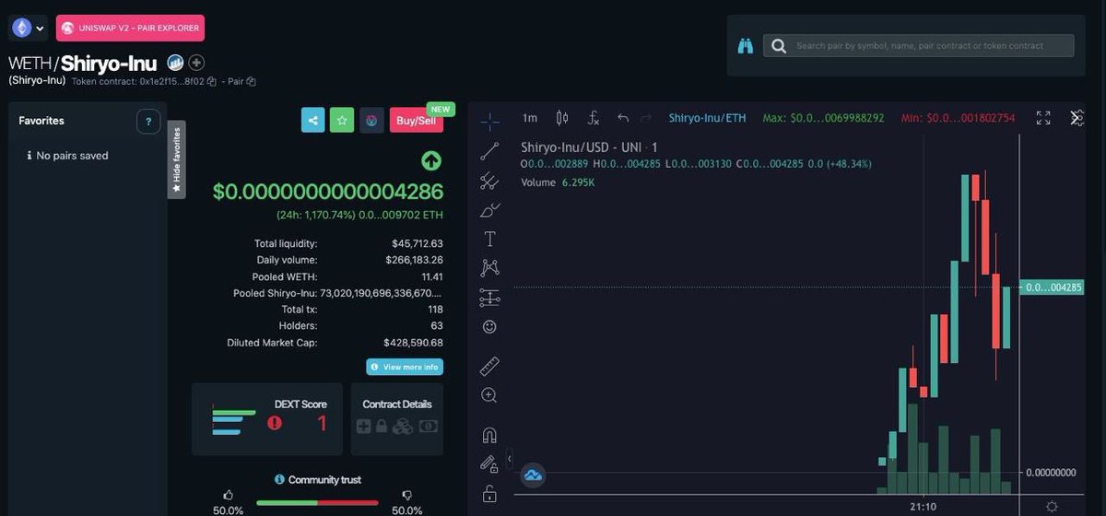This screenshot has width=1106, height=516.
Task: Click the Community trust info icon
Action: point(279,480)
